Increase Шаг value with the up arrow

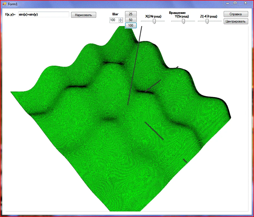coord(121,19)
